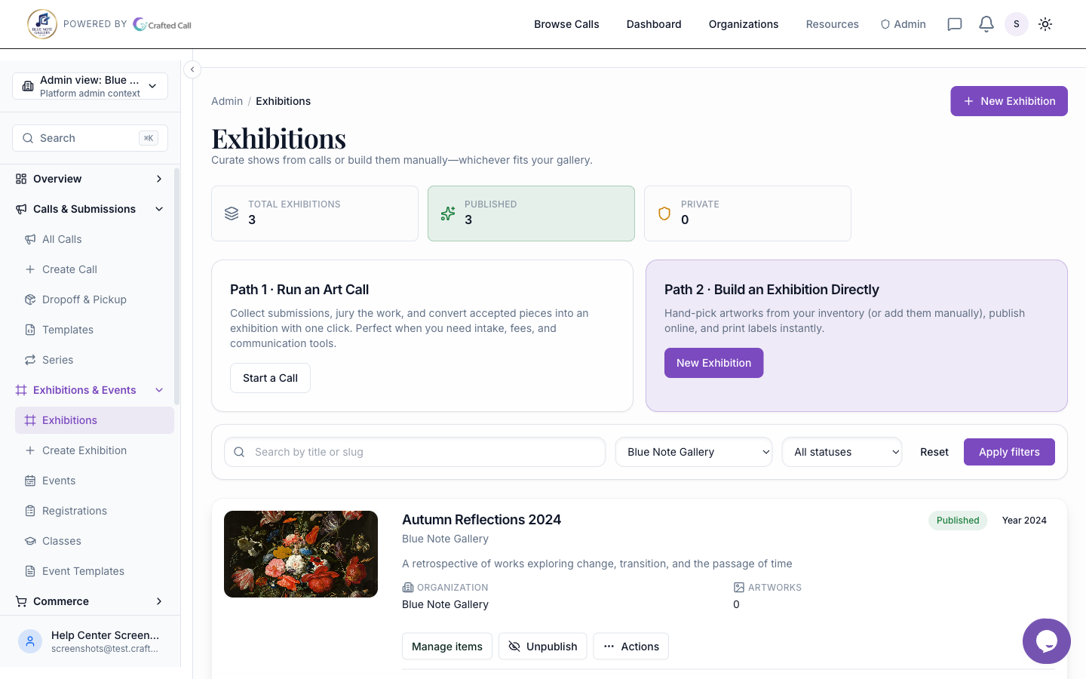Click the user avatar labeled S
Screen dimensions: 1086x679
click(1016, 24)
